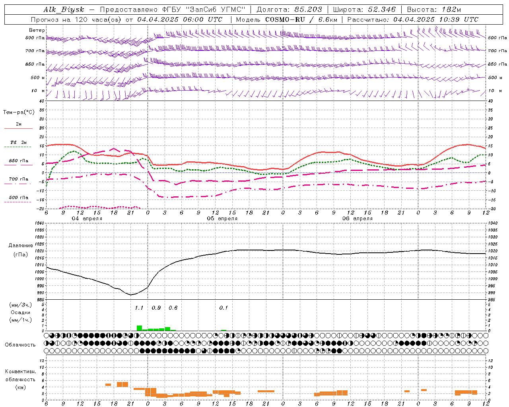Click the '(гПа)' unit under Давление
509x407 pixels.
click(21, 254)
